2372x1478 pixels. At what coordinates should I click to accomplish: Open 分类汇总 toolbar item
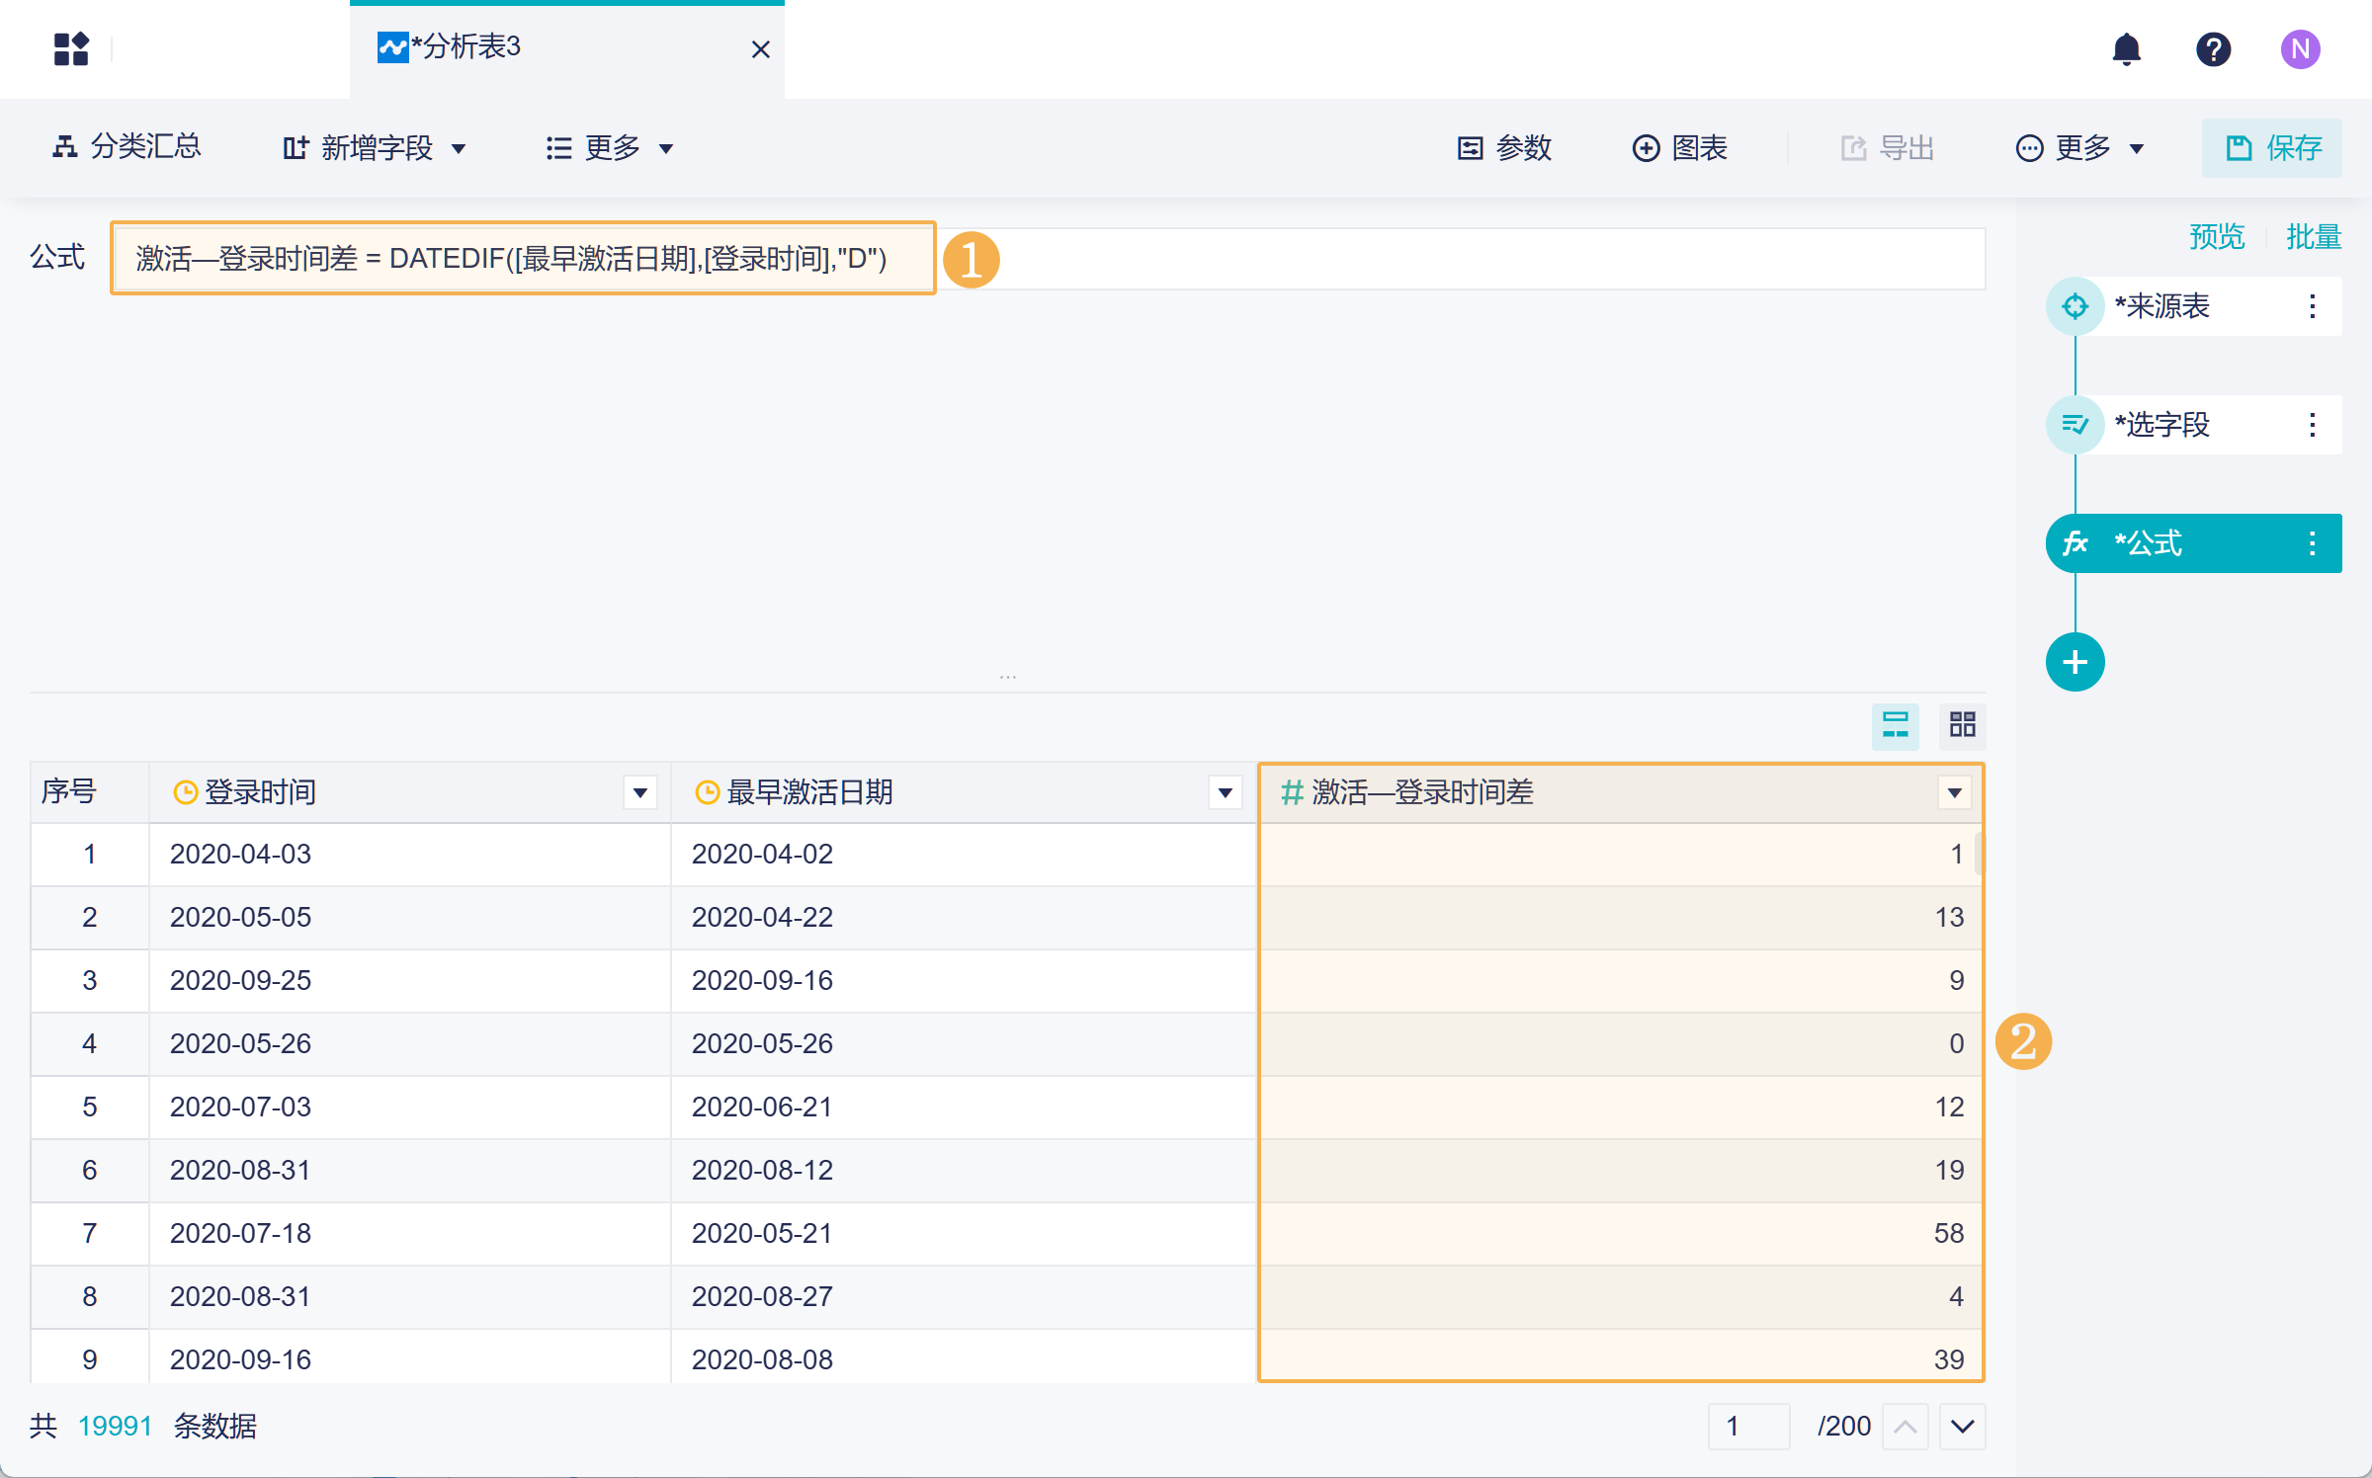point(127,148)
